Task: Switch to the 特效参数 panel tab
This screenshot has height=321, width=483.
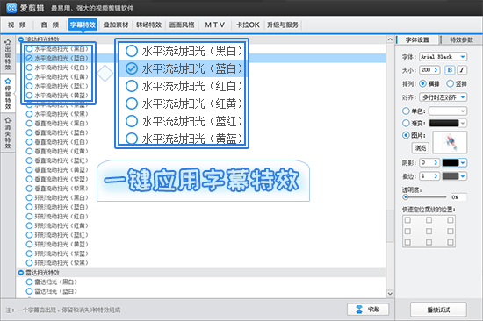Action: point(461,40)
